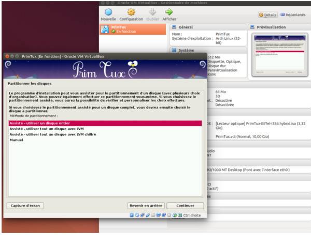Click the 'Partitionner les disques' heading

(x=30, y=83)
